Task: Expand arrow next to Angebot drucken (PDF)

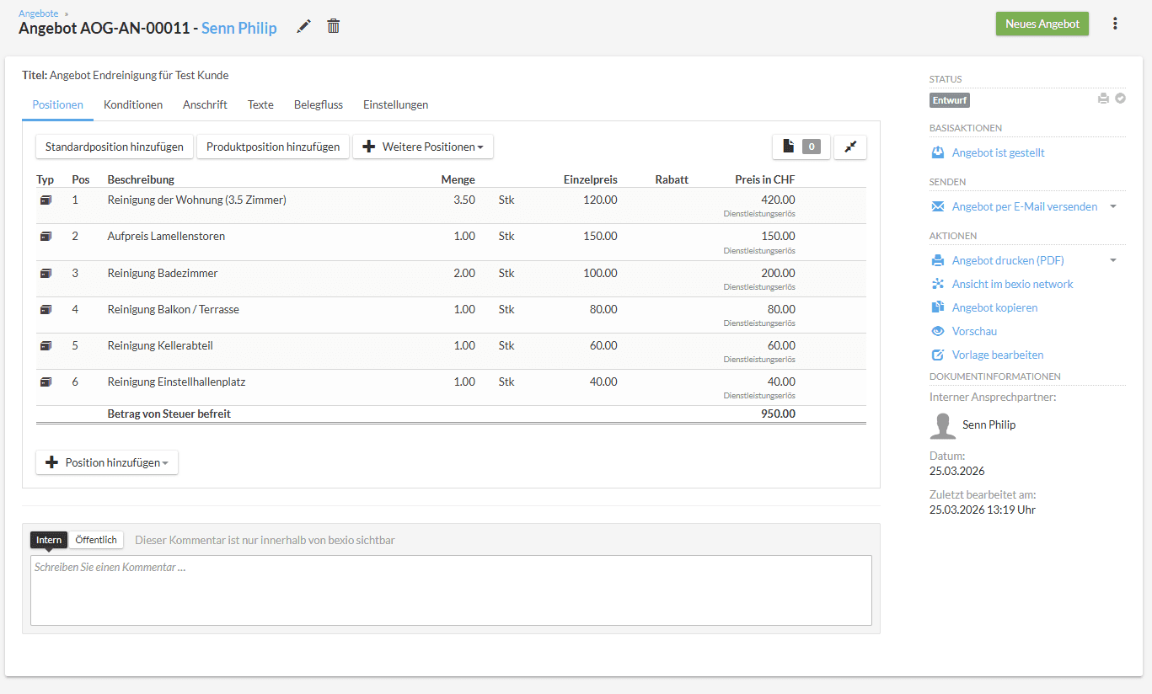Action: tap(1112, 260)
